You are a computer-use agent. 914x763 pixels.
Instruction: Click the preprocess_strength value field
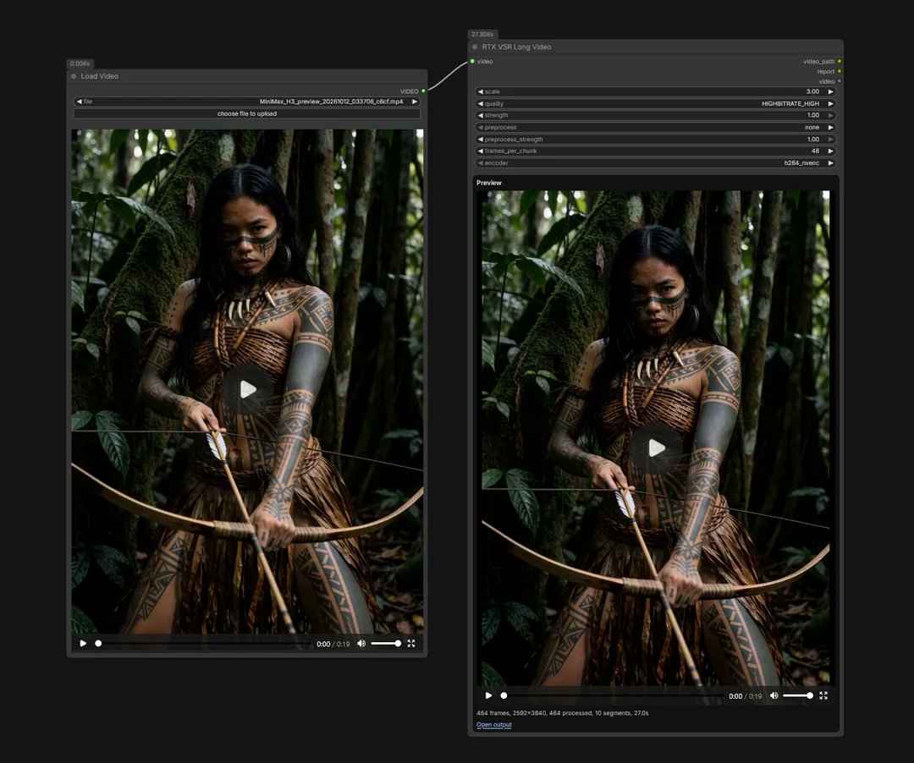coord(813,140)
